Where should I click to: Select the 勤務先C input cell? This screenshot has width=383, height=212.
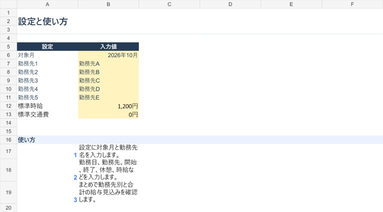coord(108,80)
